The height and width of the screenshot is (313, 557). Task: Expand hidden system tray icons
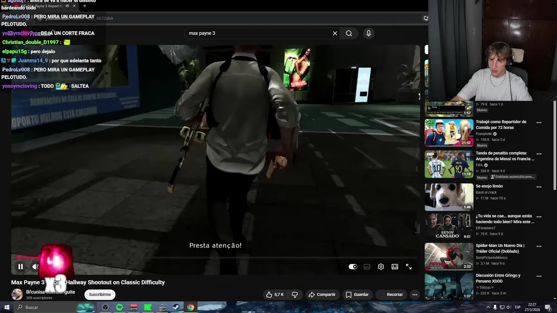tap(488, 307)
